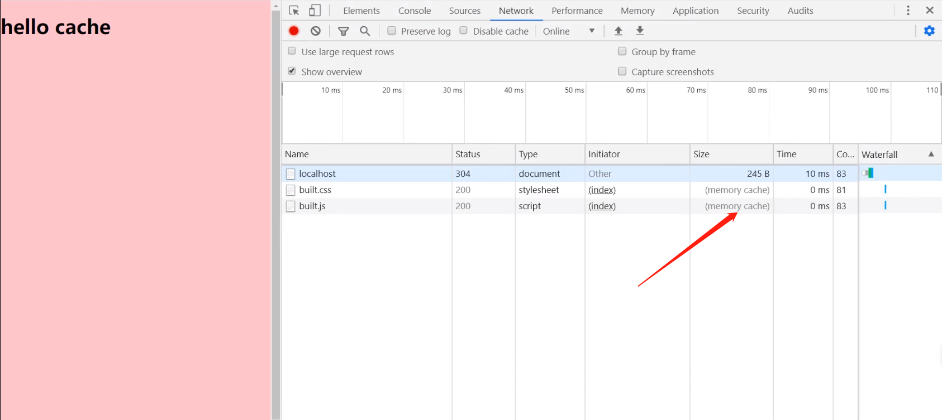Sort by the Initiator column header
Viewport: 942px width, 420px height.
(637, 154)
